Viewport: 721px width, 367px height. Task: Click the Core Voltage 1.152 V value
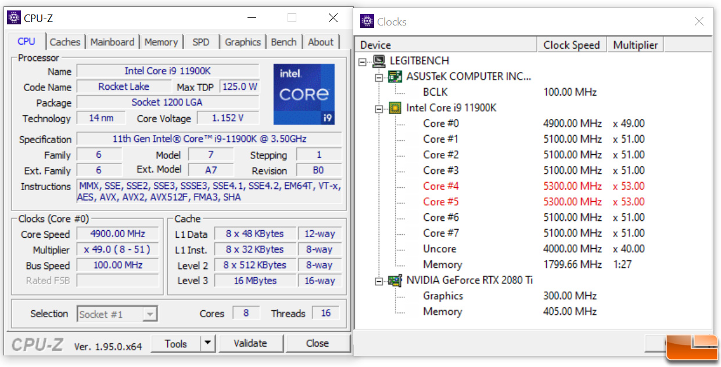[228, 118]
